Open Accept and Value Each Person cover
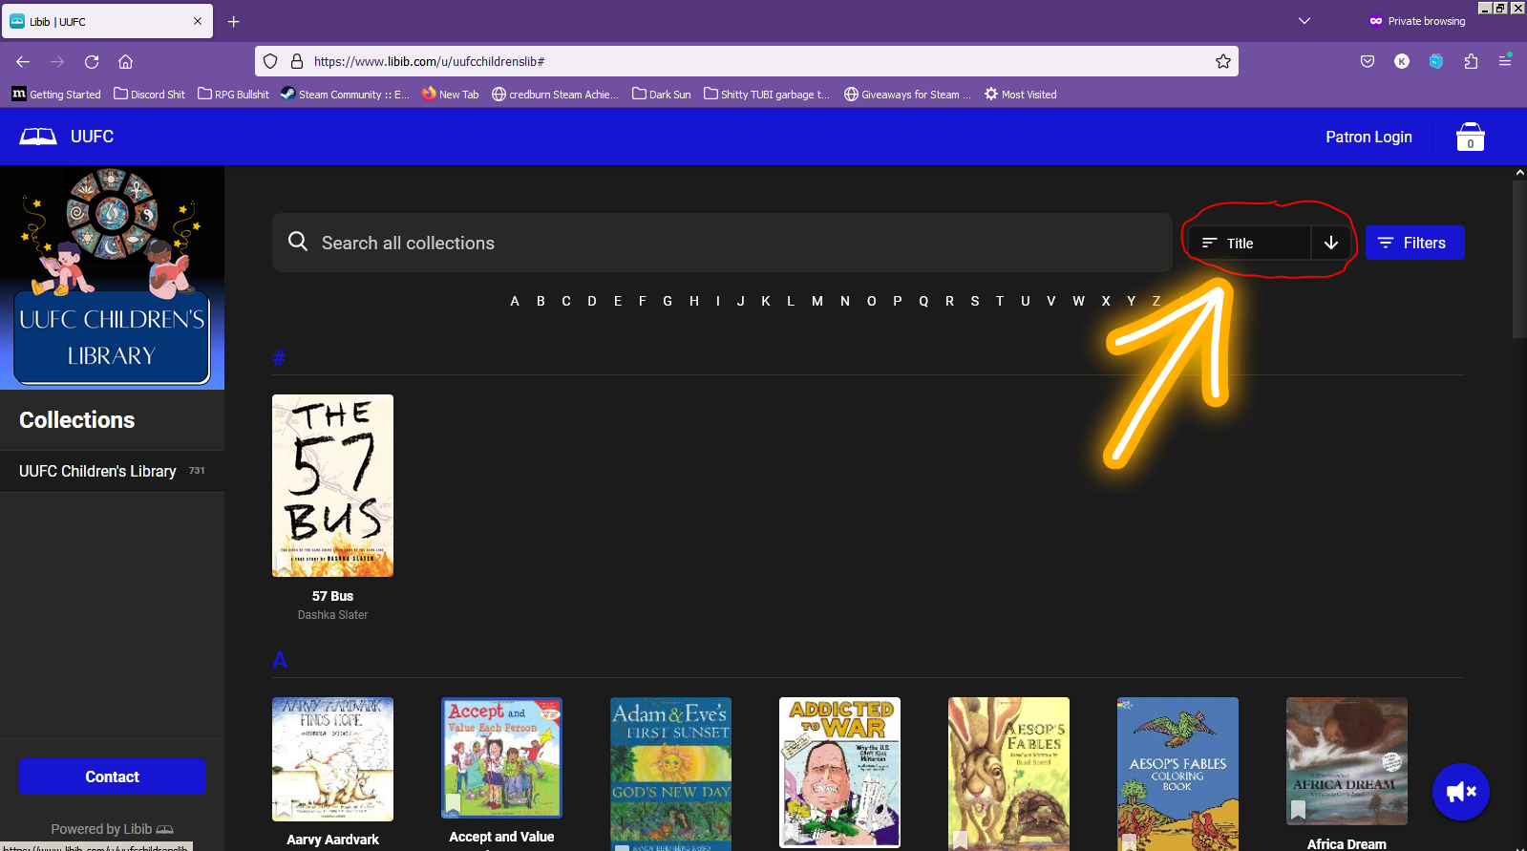This screenshot has height=851, width=1527. (x=501, y=757)
